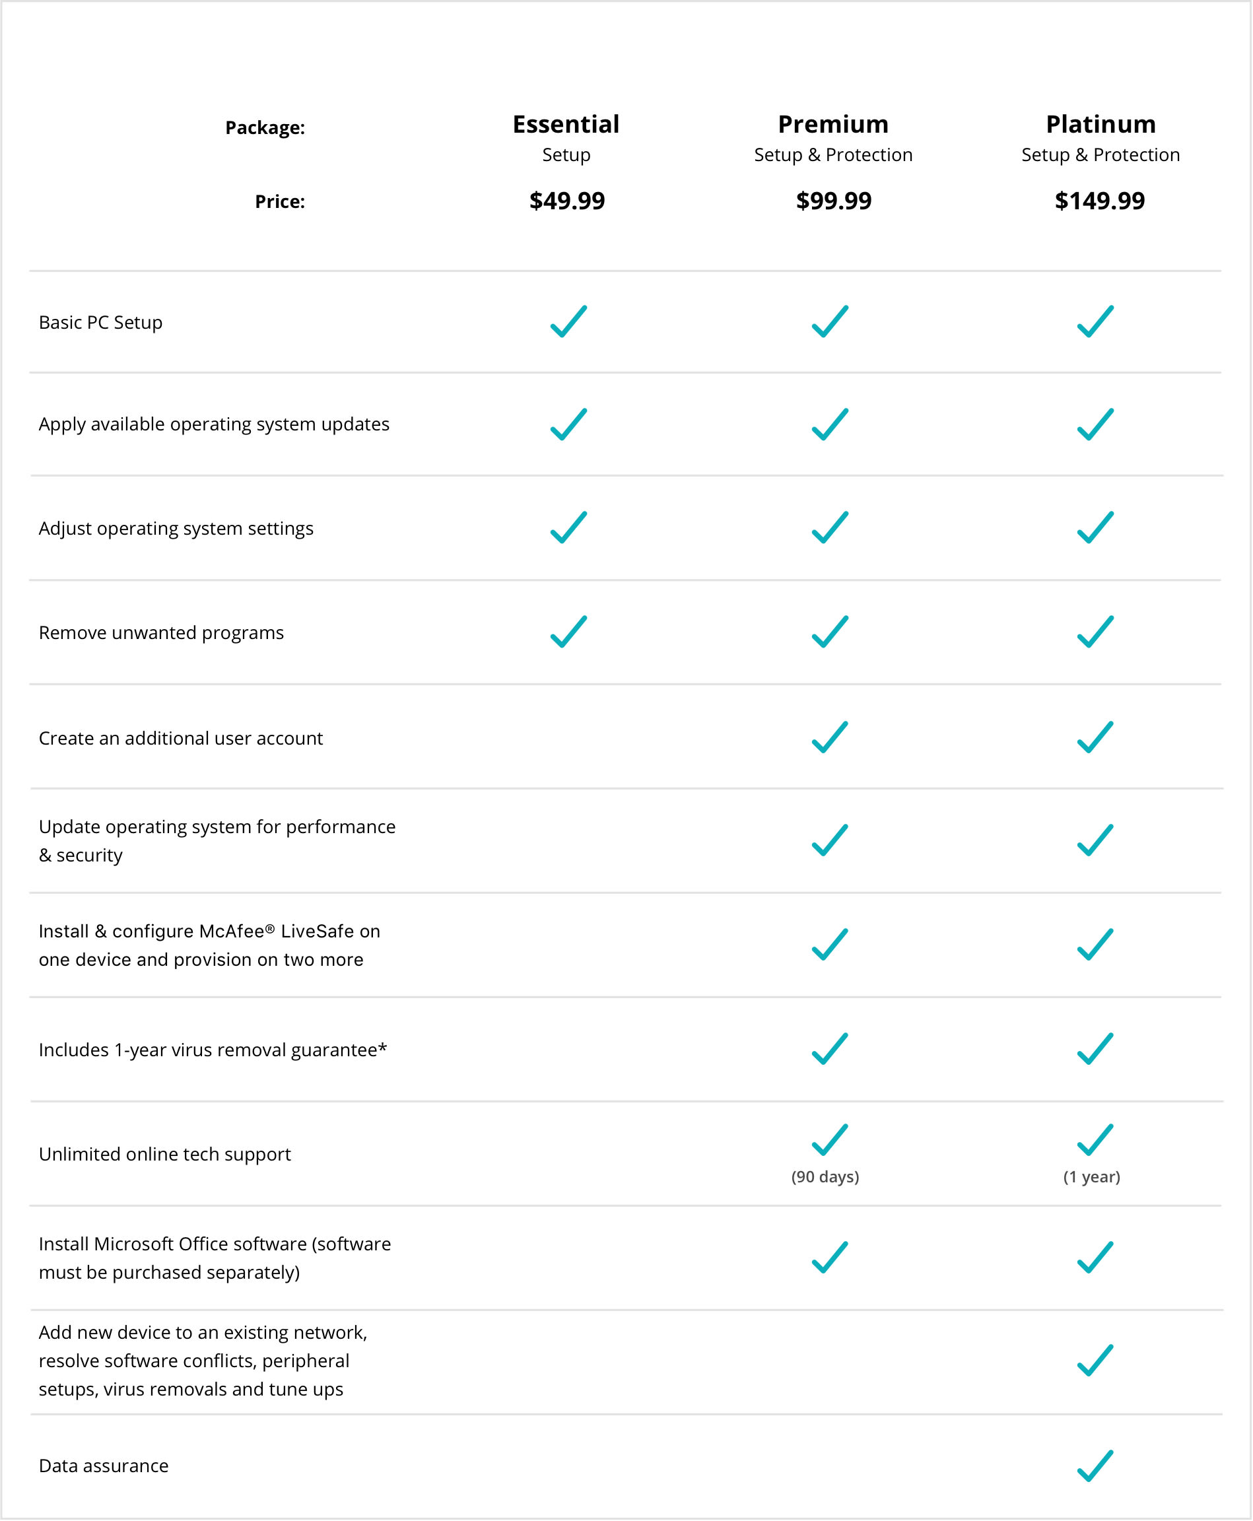Click Essential checkmark for operating system updates
Image resolution: width=1253 pixels, height=1521 pixels.
click(569, 424)
